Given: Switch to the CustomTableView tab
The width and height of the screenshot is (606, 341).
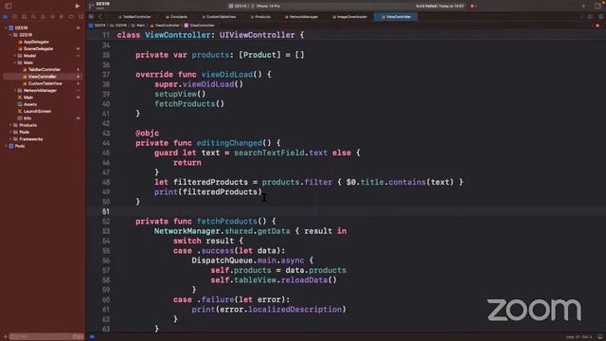Looking at the screenshot, I should click(219, 17).
